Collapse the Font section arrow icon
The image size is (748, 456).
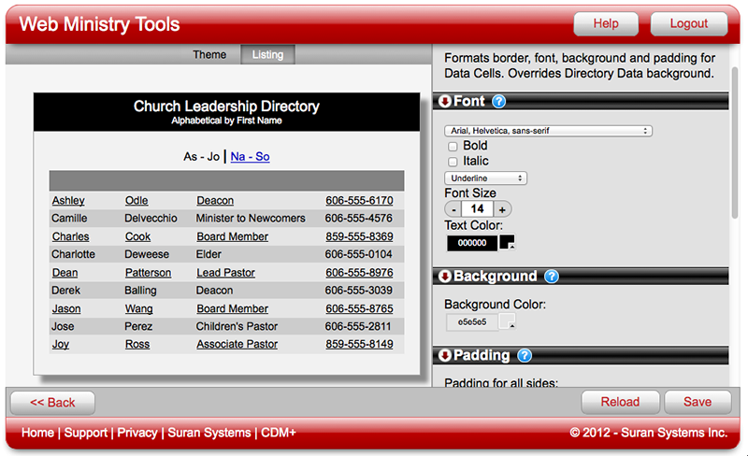coord(444,102)
